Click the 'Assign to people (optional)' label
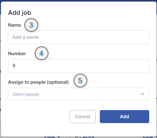 pos(38,82)
